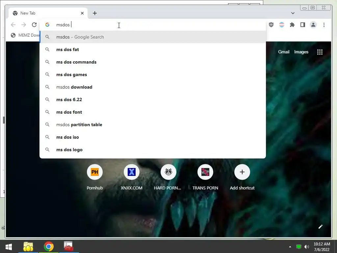
Task: Open the volume speaker tray icon
Action: pos(307,247)
